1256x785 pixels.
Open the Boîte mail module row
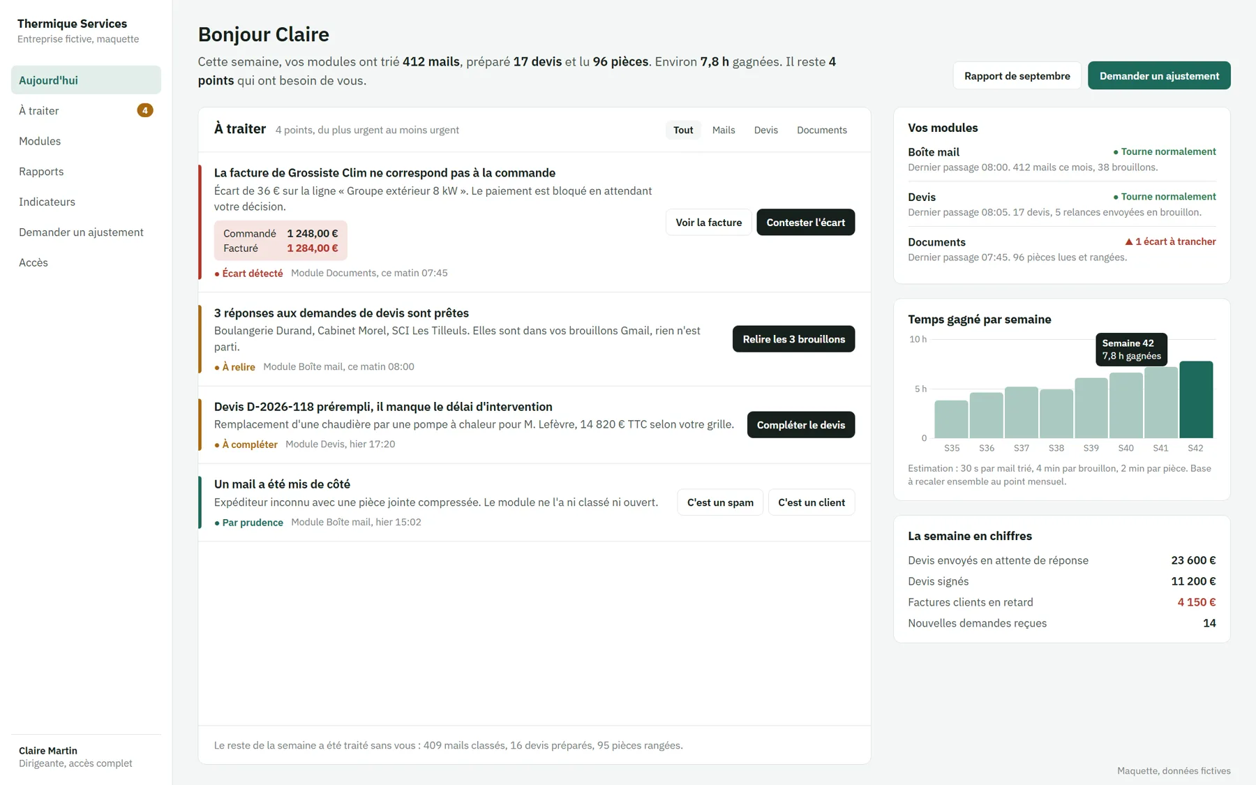(x=1061, y=159)
